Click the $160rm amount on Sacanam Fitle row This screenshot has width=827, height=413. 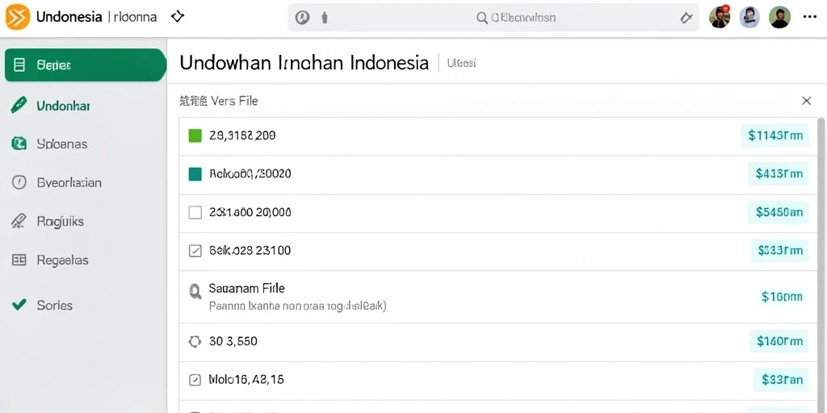click(x=782, y=297)
